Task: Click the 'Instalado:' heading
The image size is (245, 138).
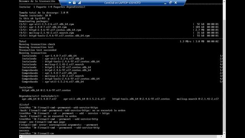Action: [x=26, y=87]
